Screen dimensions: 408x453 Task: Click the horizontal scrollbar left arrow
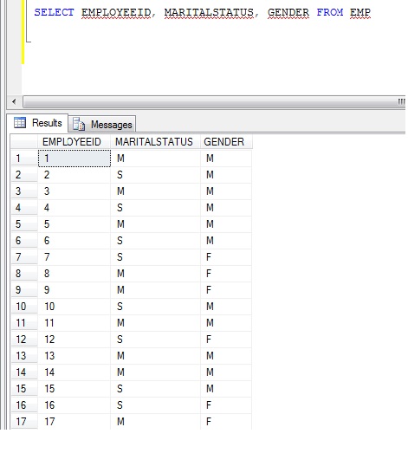click(x=14, y=101)
